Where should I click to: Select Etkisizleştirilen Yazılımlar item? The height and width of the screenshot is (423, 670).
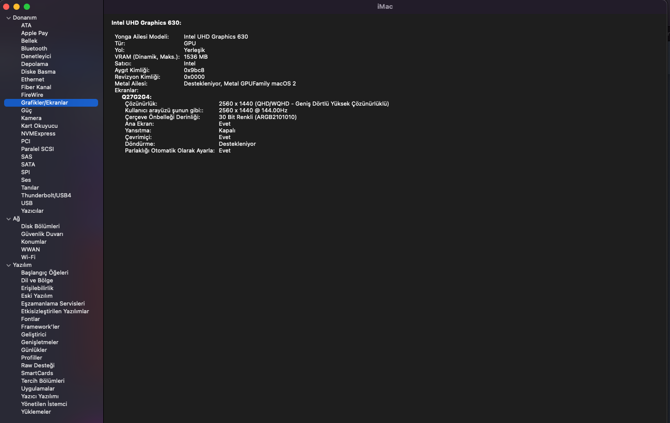[55, 311]
